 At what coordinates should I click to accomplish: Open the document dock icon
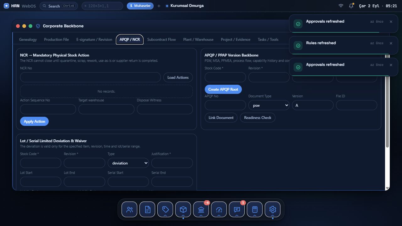click(147, 209)
